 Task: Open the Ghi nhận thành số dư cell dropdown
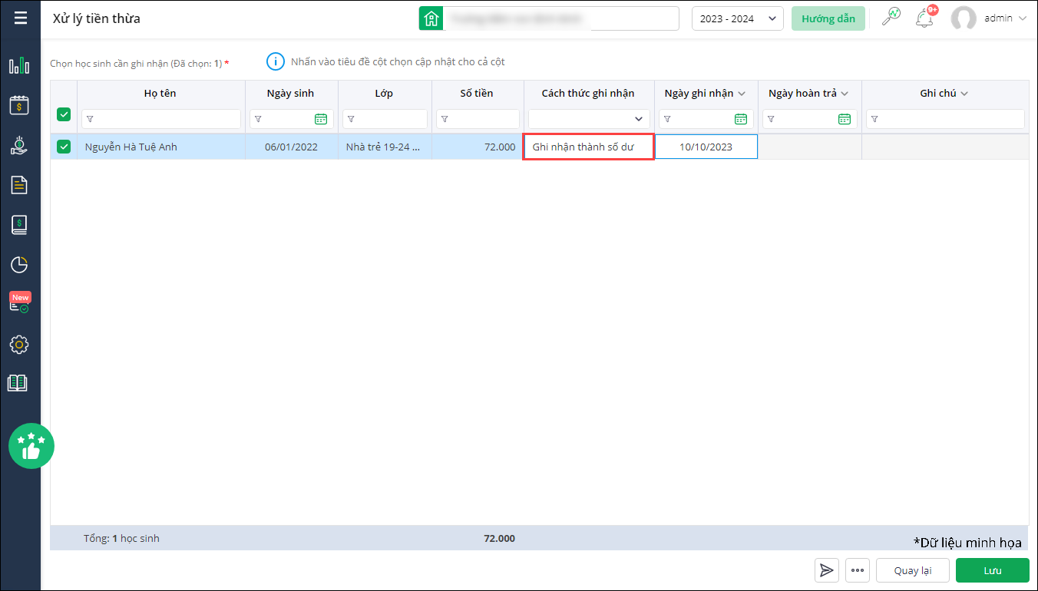pyautogui.click(x=589, y=147)
